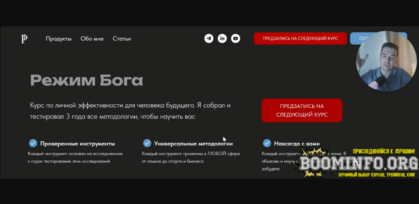Open the LinkedIn social link icon

222,39
